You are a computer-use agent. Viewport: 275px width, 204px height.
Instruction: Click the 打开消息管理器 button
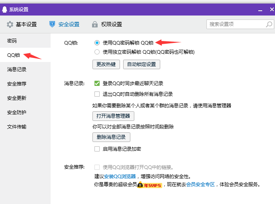[113, 116]
